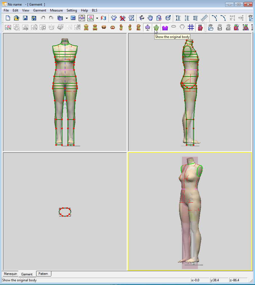Click the dotted vertical measure icon
Image resolution: width=255 pixels, height=285 pixels.
click(187, 18)
